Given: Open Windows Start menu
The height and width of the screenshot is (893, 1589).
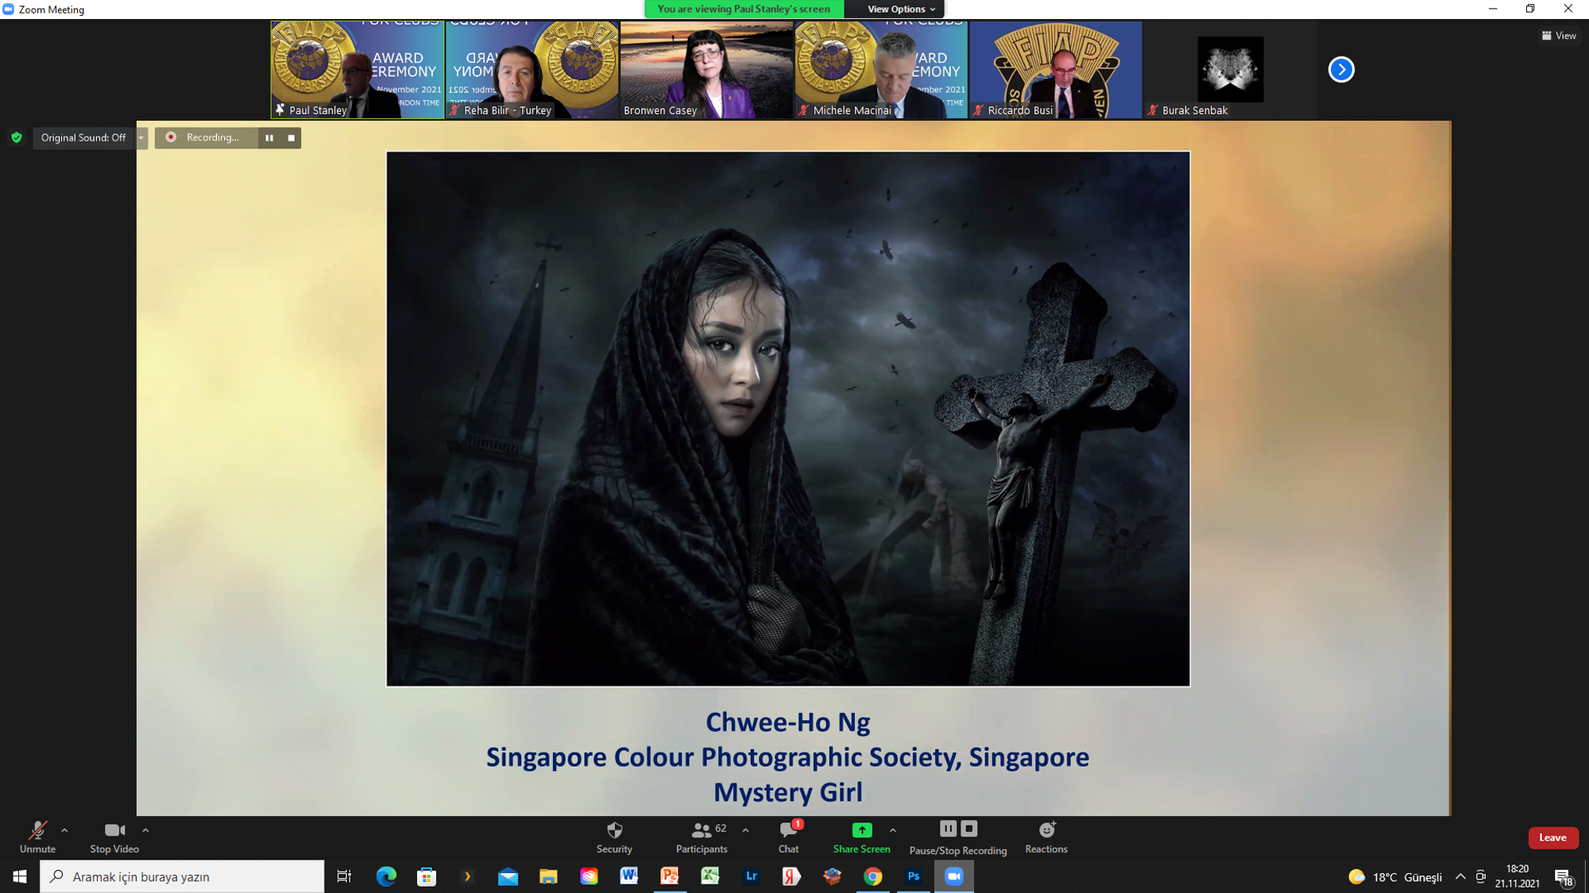Looking at the screenshot, I should (x=20, y=876).
